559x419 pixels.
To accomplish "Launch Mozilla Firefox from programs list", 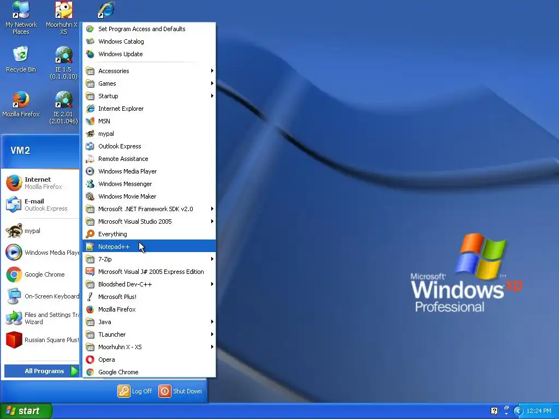I will coord(149,309).
